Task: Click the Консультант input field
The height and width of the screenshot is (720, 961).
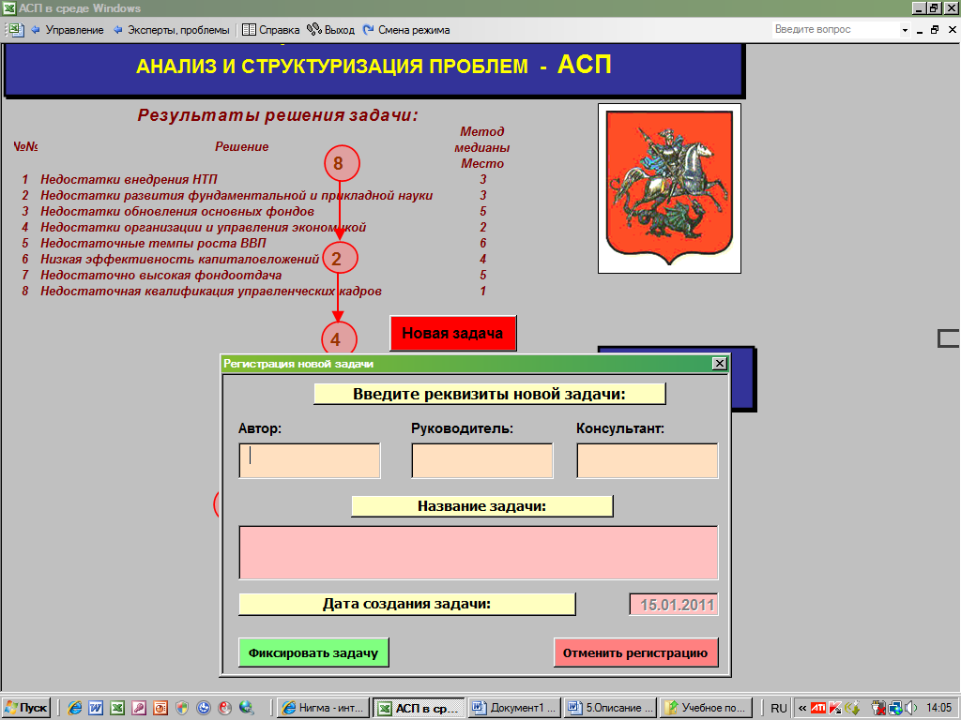Action: [x=648, y=460]
